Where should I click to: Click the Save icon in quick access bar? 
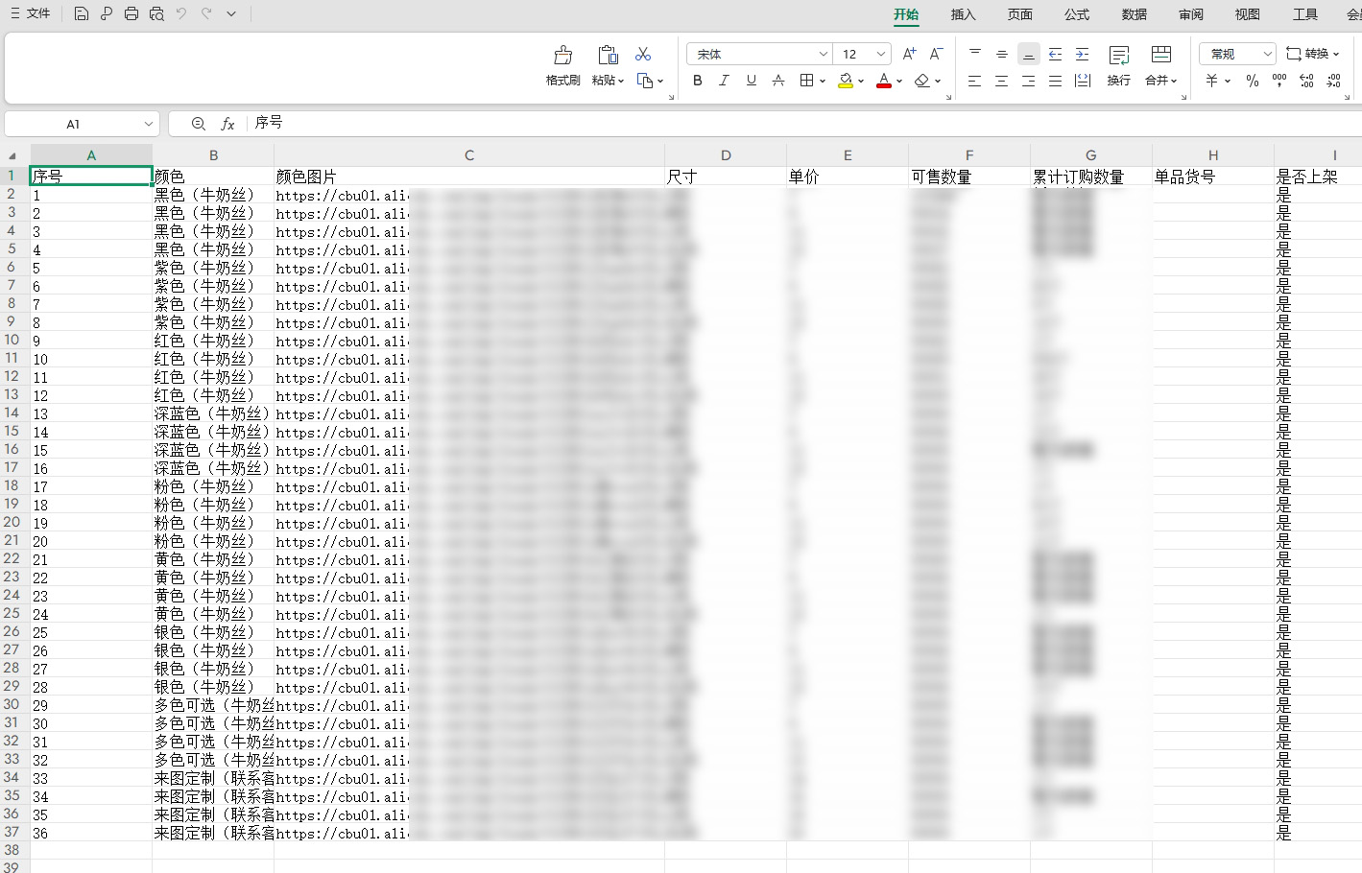point(82,13)
